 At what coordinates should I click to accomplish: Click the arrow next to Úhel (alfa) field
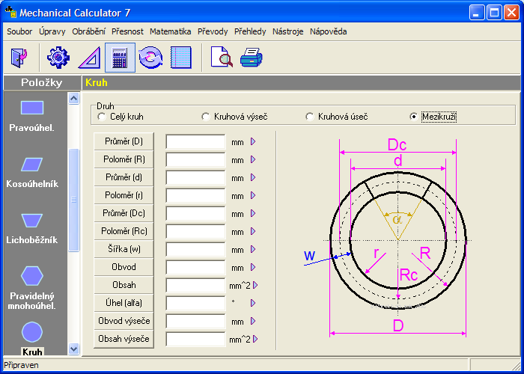[x=253, y=303]
